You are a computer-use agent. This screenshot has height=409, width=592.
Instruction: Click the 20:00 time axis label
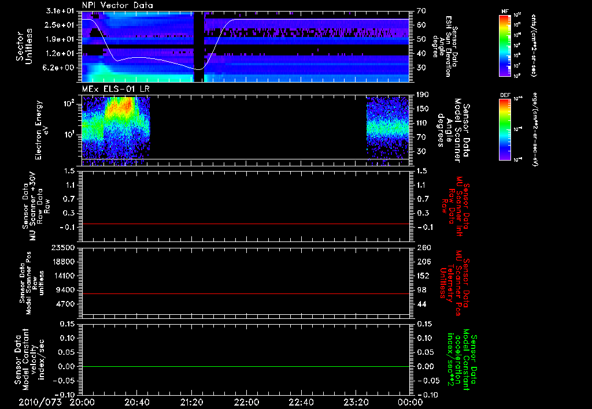click(82, 402)
